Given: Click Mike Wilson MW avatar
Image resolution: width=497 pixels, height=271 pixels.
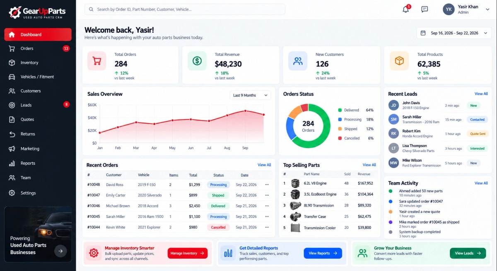Looking at the screenshot, I should click(x=393, y=163).
